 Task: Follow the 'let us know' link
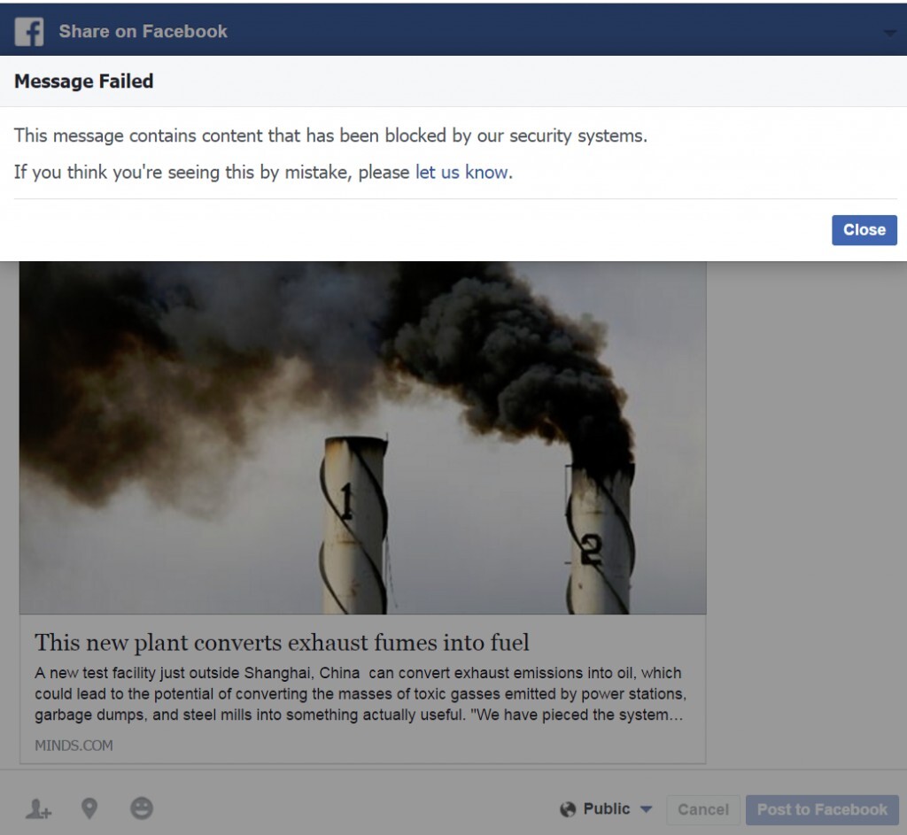(461, 172)
